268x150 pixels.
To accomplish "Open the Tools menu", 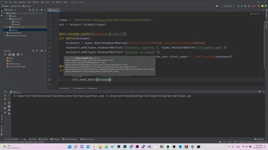I will click(47, 2).
